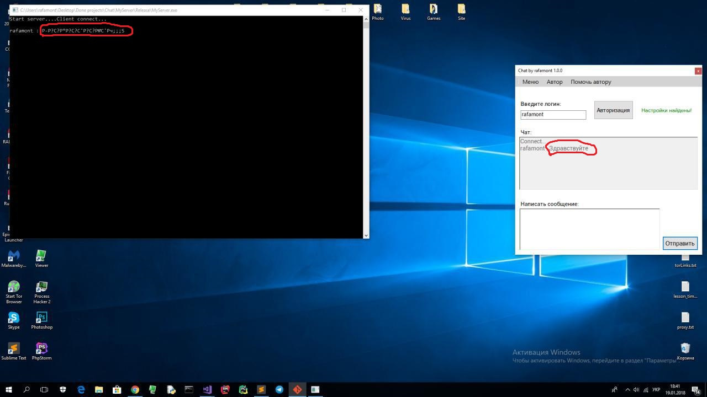Select the Skype desktop icon
707x397 pixels.
coord(14,320)
